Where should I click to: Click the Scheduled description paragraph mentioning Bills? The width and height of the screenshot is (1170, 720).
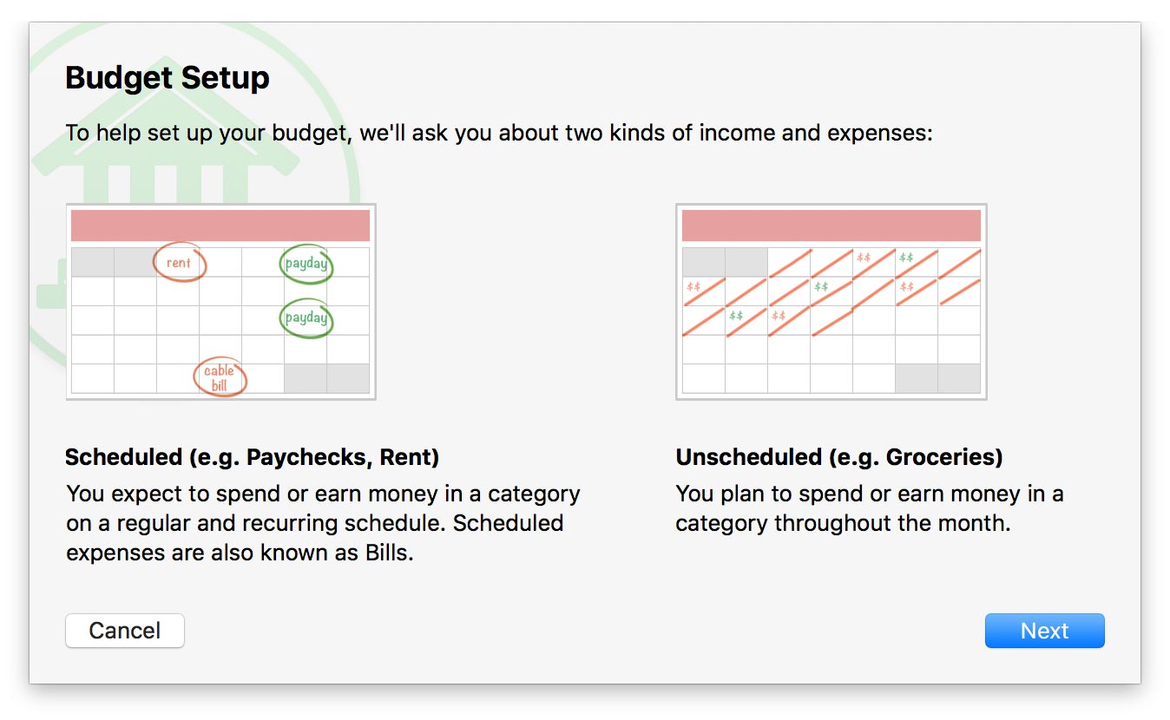(x=323, y=523)
